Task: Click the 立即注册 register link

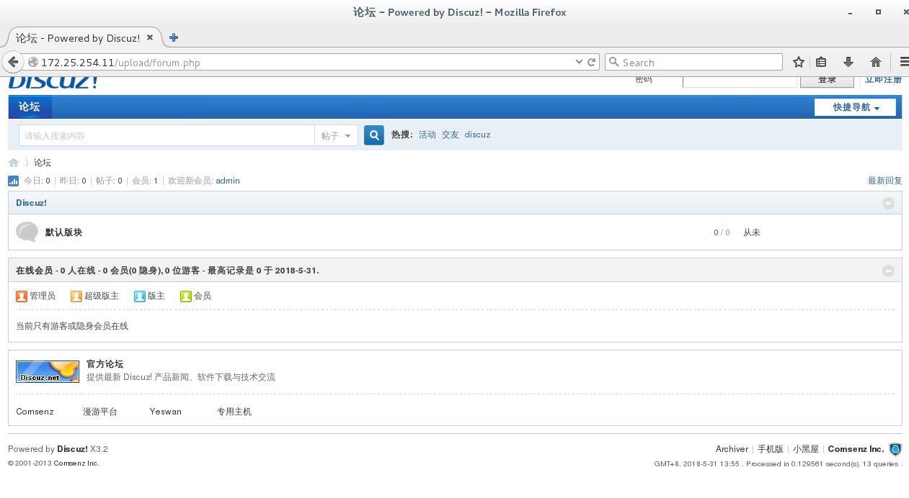Action: [x=883, y=80]
